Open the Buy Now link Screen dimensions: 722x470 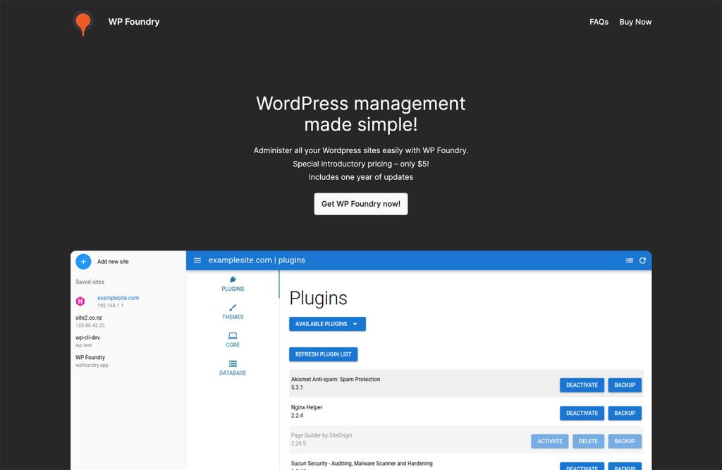click(635, 22)
